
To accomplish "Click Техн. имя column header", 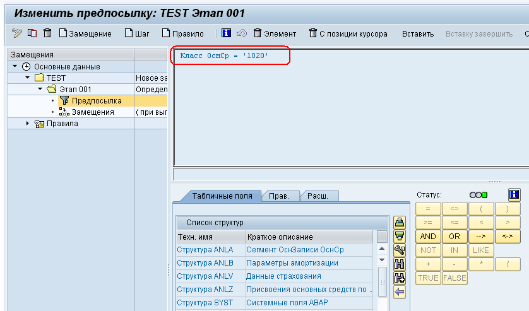I will coord(211,237).
